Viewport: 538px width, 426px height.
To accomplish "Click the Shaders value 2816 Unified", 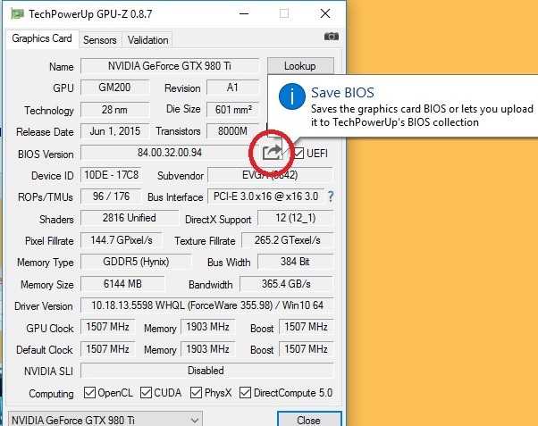I will click(x=130, y=218).
